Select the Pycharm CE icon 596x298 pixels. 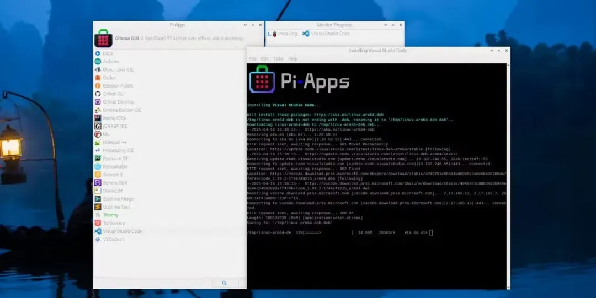coord(98,158)
